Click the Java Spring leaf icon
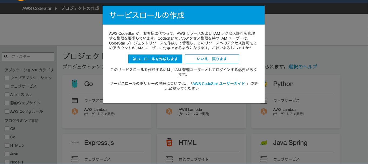Screen dimensions: 368x164 coord(264,143)
